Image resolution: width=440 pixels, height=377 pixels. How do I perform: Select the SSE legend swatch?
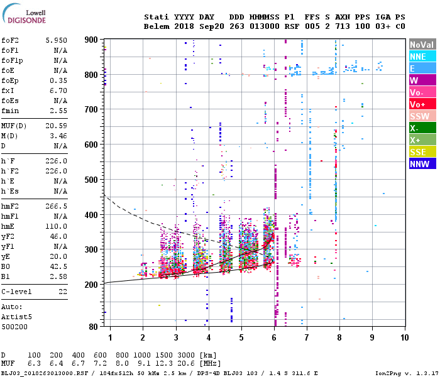click(422, 152)
